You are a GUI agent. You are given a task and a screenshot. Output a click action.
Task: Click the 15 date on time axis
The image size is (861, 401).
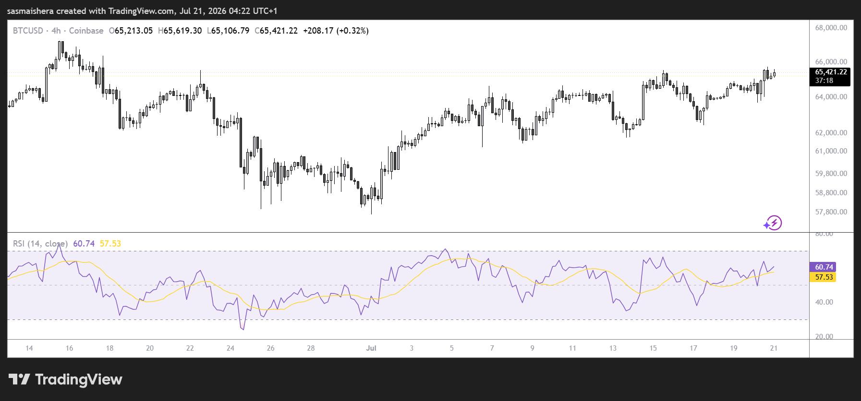pos(653,348)
